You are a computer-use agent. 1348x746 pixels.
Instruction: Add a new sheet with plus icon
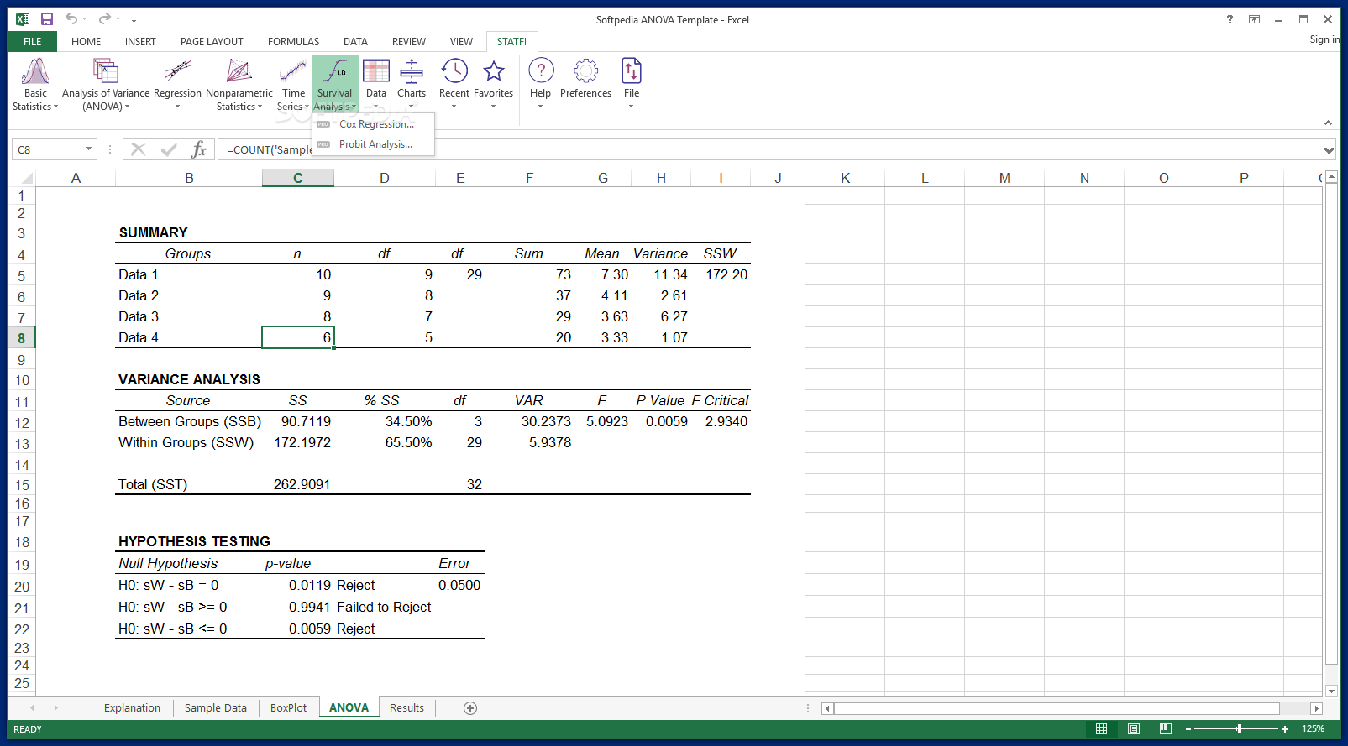pos(470,708)
